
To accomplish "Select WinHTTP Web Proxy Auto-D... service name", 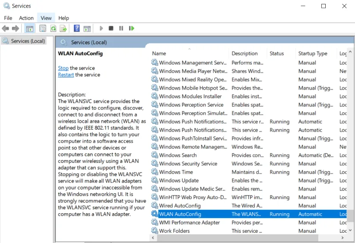I will coord(193,197).
